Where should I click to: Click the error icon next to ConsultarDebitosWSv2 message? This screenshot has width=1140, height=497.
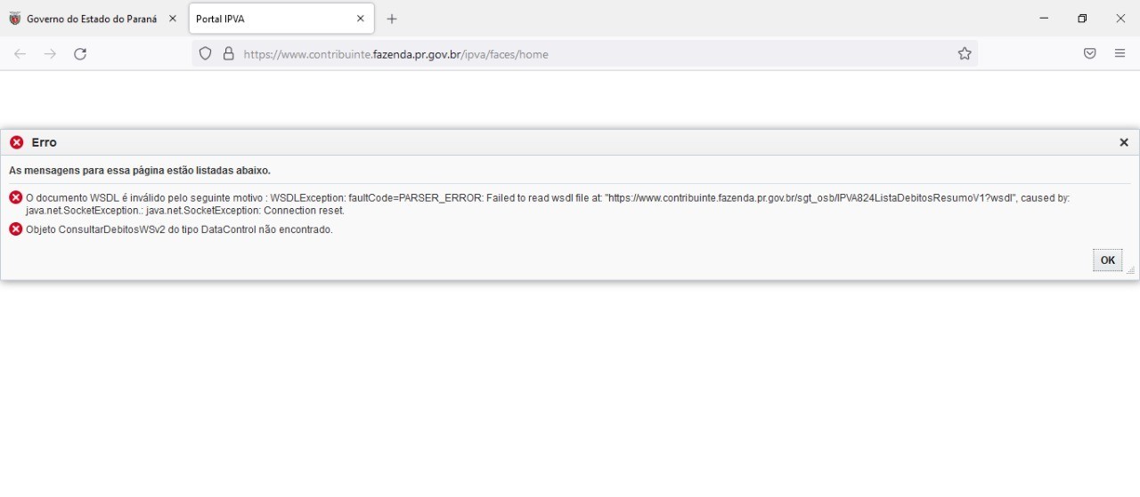(15, 229)
